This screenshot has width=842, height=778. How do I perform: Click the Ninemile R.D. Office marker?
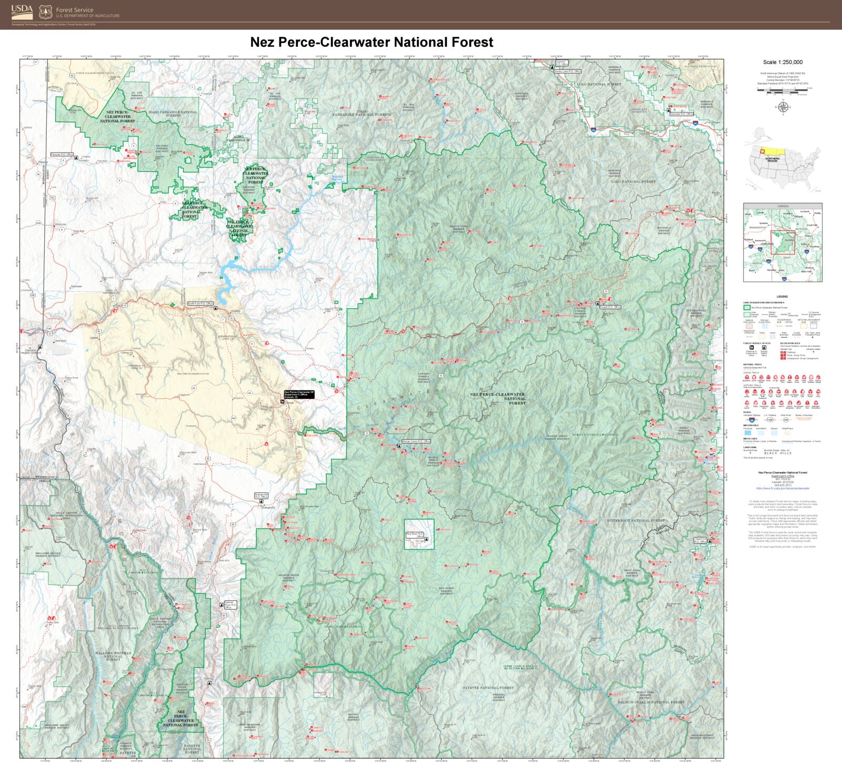(x=669, y=110)
